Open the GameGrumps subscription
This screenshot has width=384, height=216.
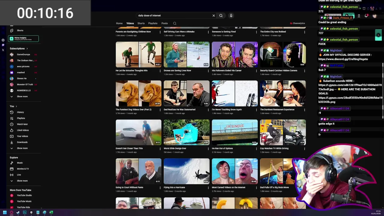coord(23,55)
